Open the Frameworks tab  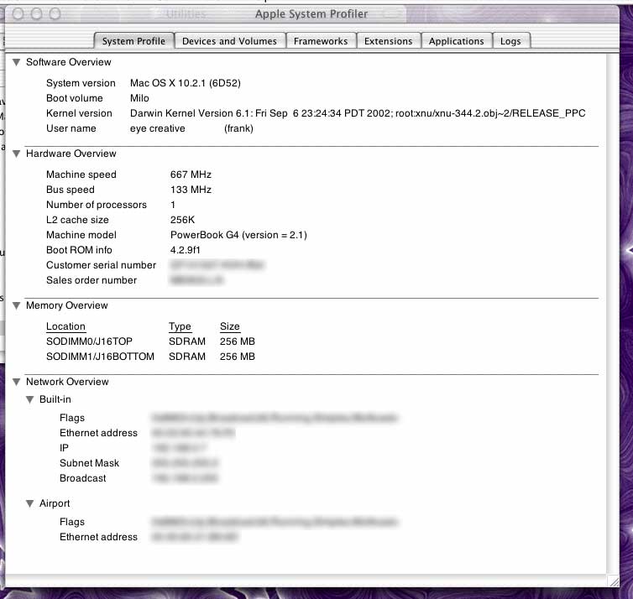321,41
